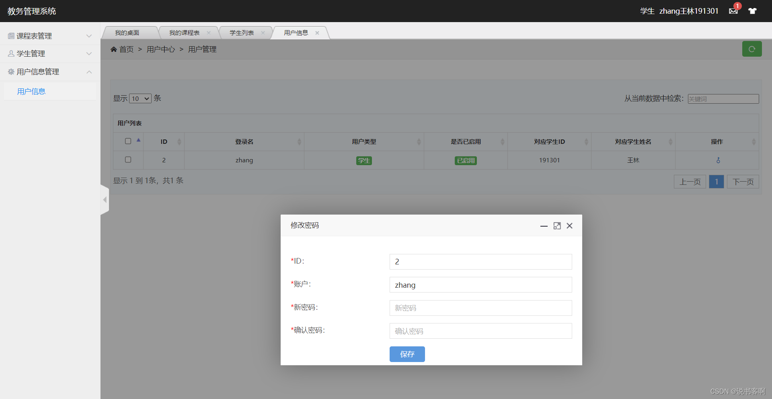Image resolution: width=772 pixels, height=399 pixels.
Task: Close the 用户信息 tab
Action: (x=317, y=33)
